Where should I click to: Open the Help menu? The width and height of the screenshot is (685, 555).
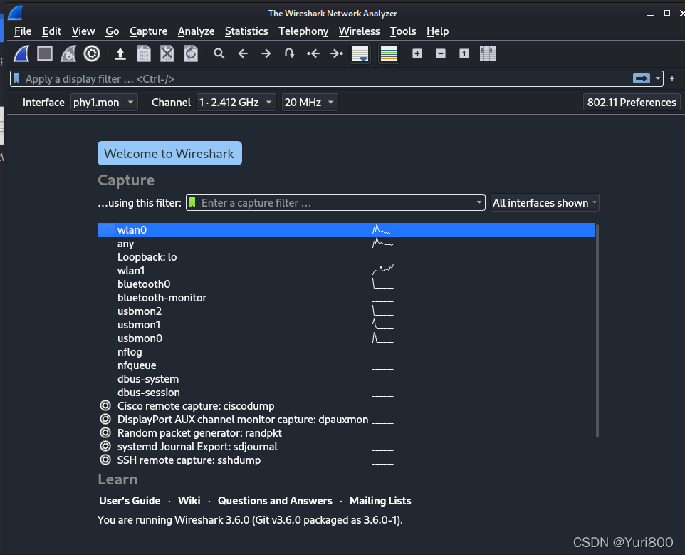coord(438,31)
